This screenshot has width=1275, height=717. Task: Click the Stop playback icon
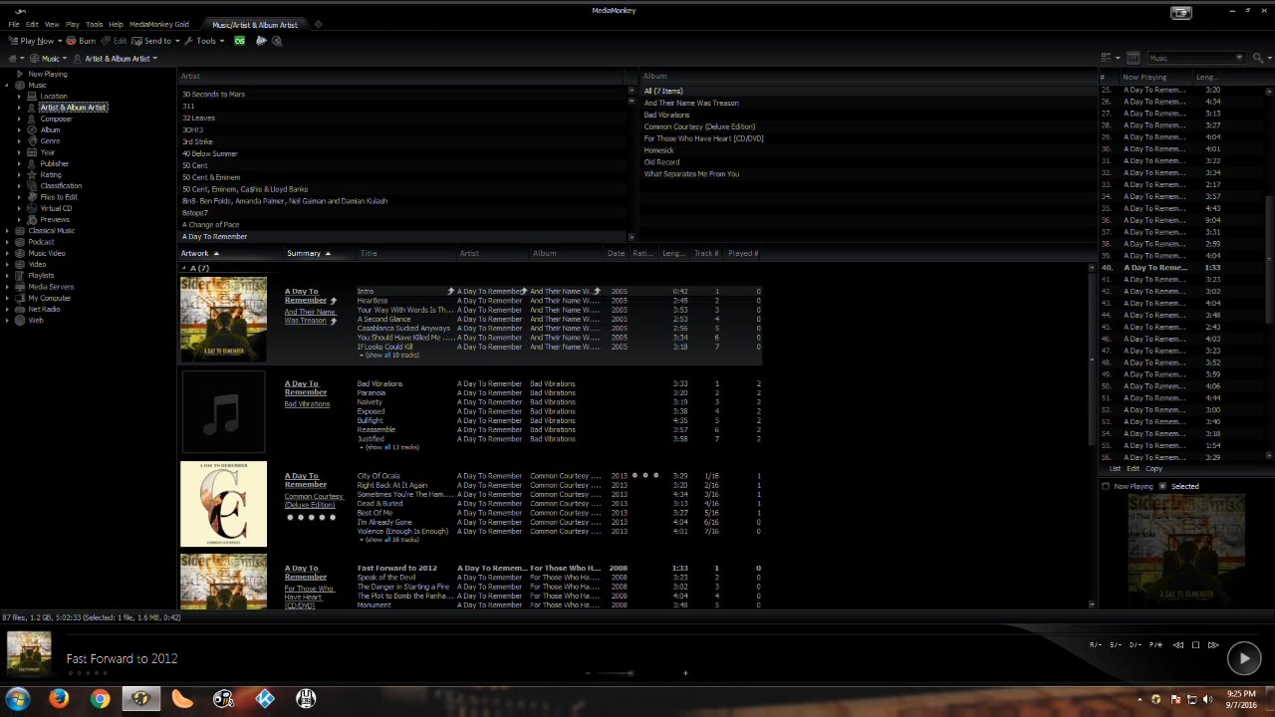pyautogui.click(x=1195, y=645)
